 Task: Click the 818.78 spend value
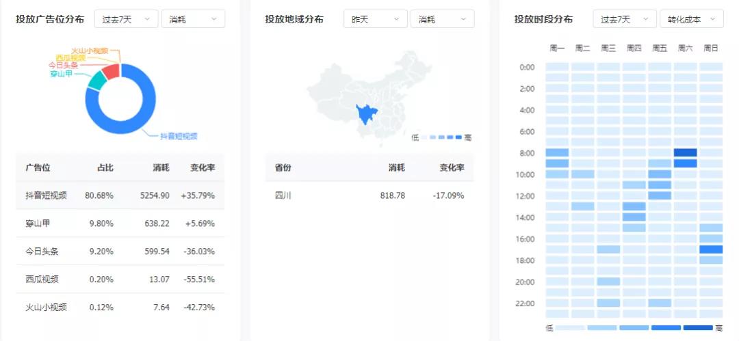pos(393,195)
